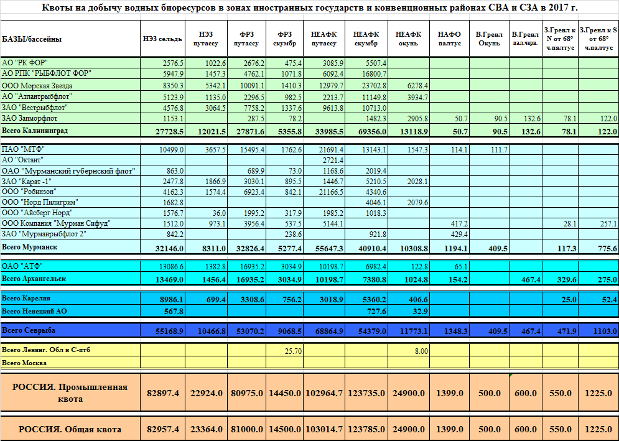Select the column header "ФРЗ скумбр"

point(285,39)
